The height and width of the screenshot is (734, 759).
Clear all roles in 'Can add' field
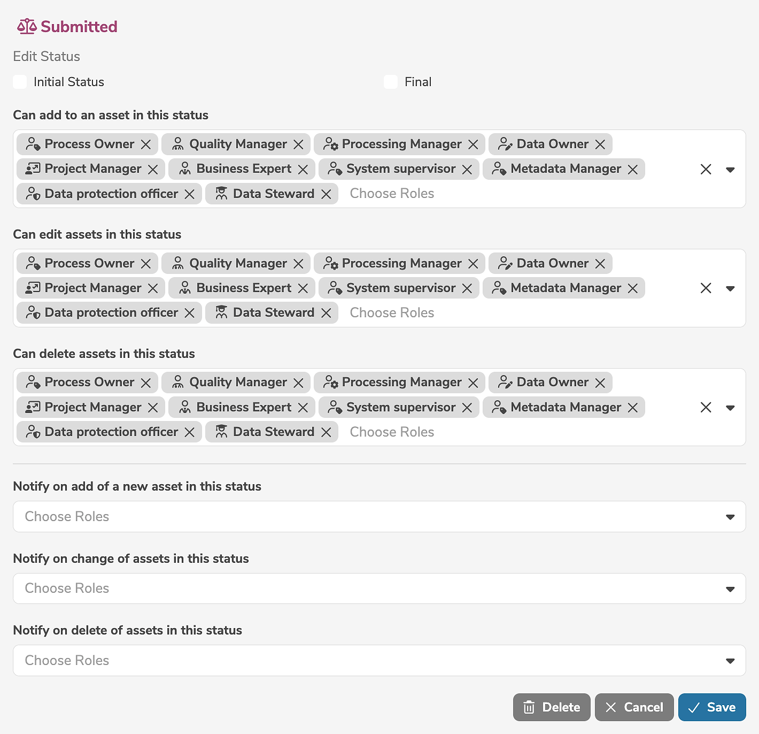[706, 170]
